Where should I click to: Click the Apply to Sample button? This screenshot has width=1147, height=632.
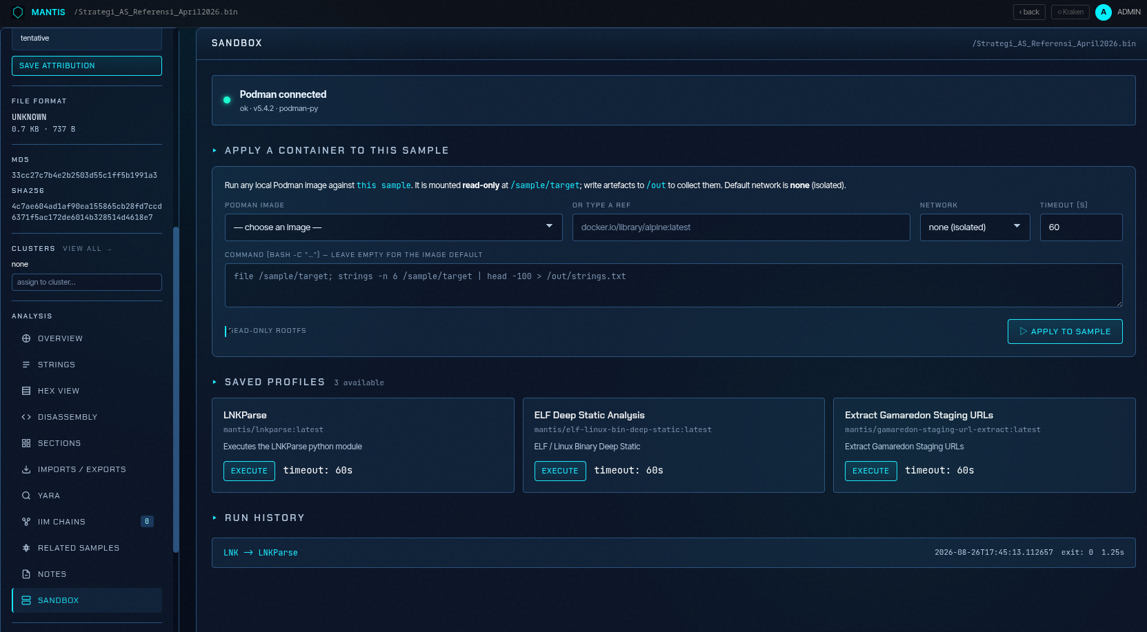(1065, 332)
